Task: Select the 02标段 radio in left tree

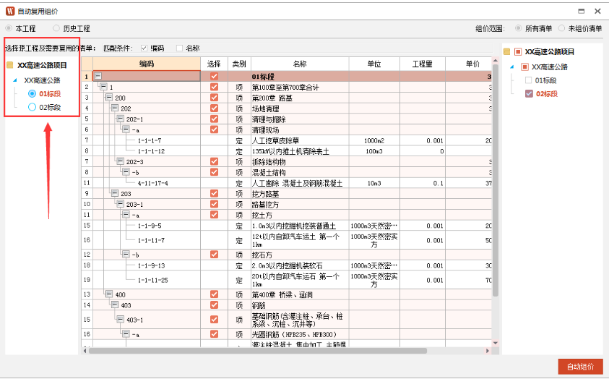Action: 32,107
